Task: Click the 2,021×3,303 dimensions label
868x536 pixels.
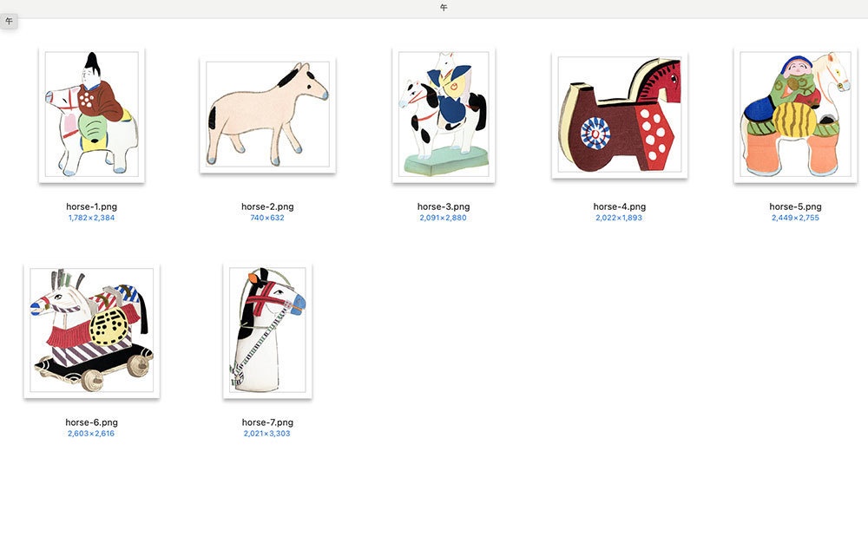Action: click(x=267, y=434)
